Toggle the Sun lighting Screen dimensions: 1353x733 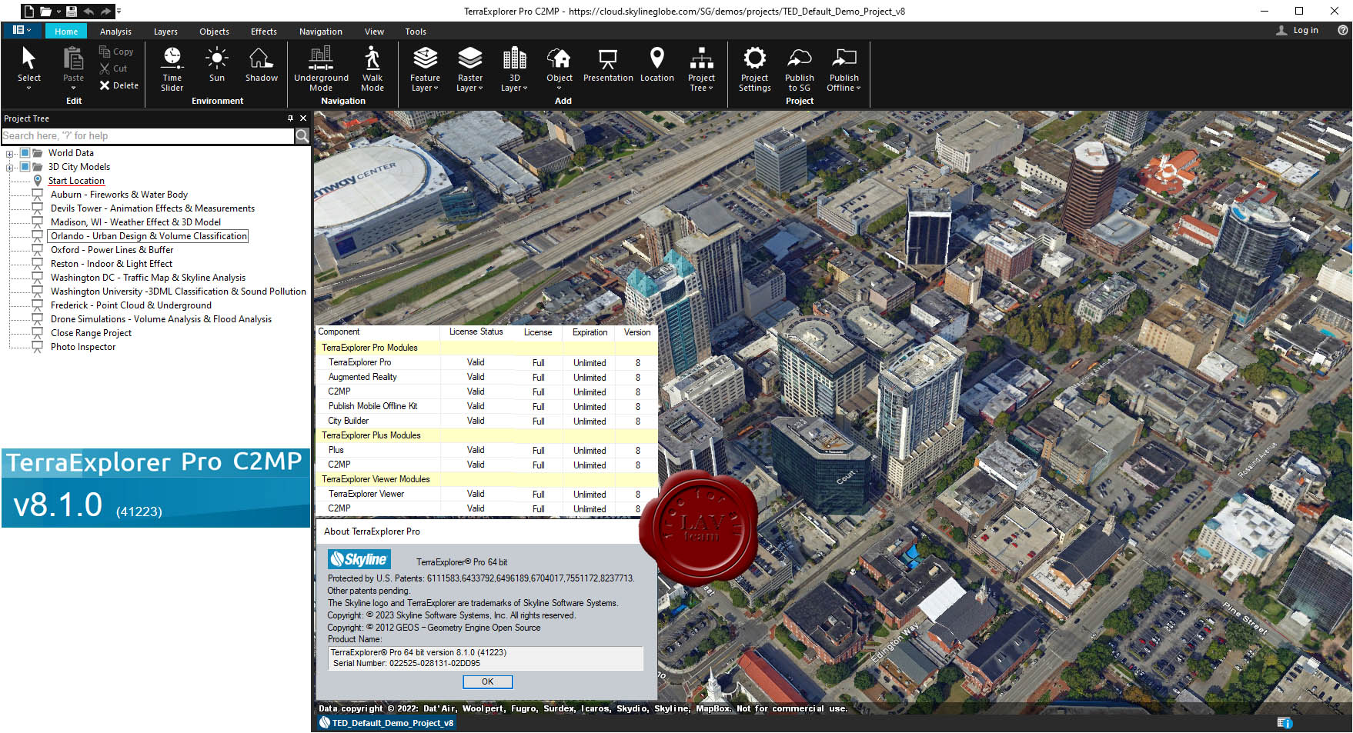click(217, 64)
